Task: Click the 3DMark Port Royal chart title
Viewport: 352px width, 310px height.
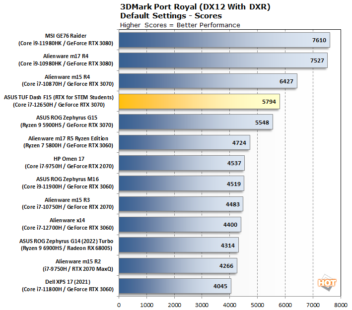Action: point(195,7)
